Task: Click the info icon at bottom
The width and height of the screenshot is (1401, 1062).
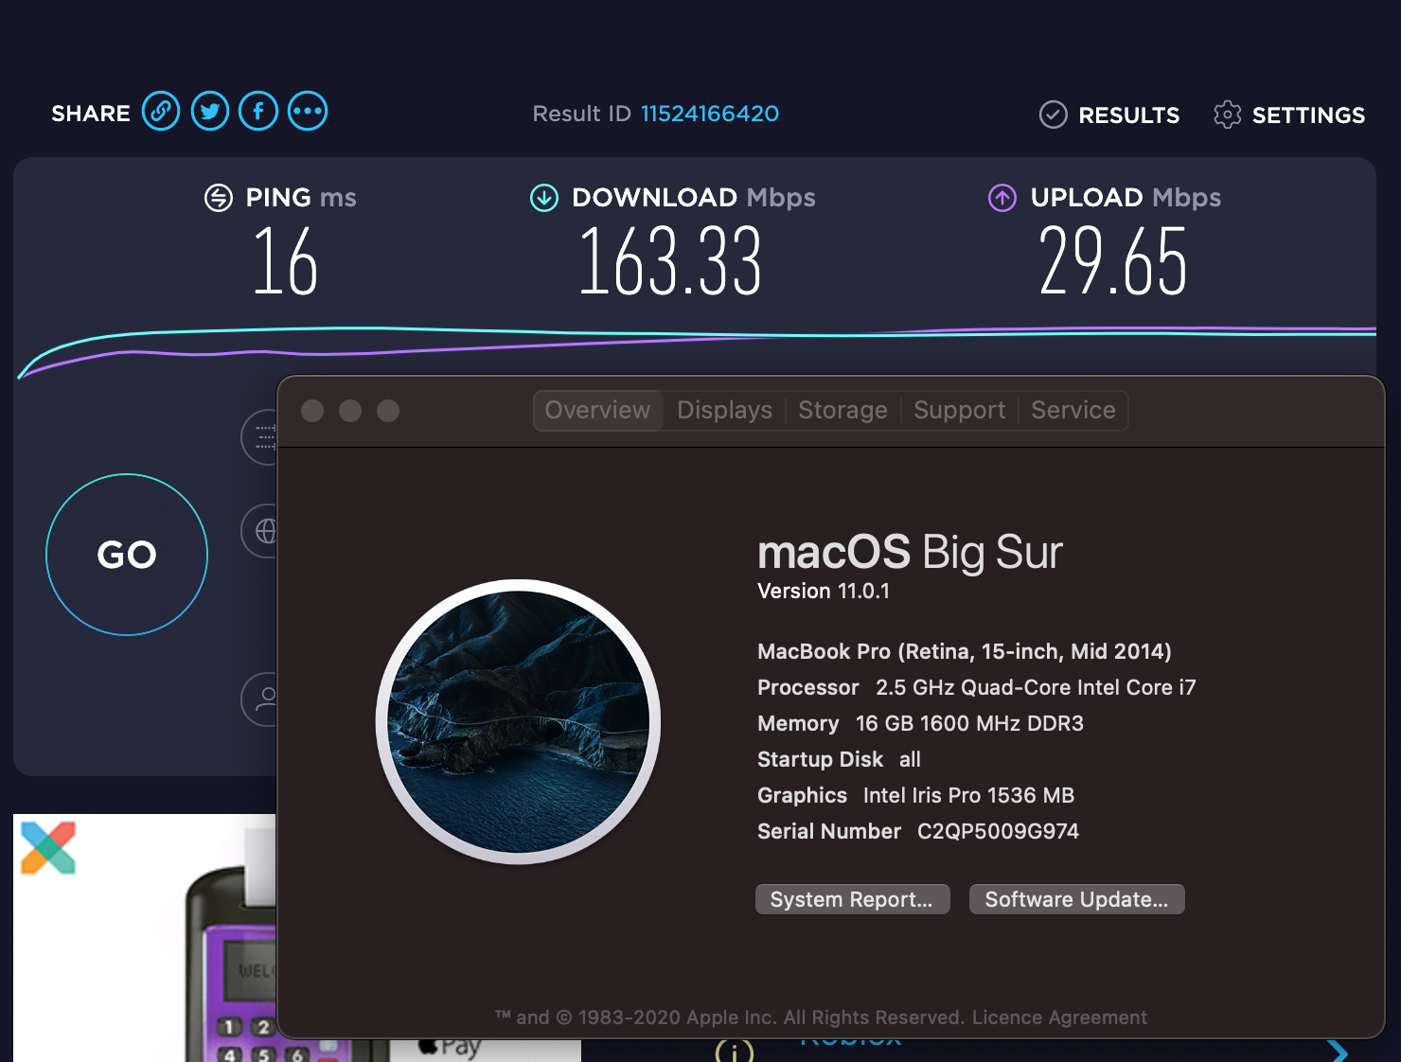Action: tap(735, 1052)
